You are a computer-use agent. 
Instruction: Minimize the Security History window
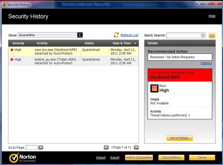coord(199,3)
